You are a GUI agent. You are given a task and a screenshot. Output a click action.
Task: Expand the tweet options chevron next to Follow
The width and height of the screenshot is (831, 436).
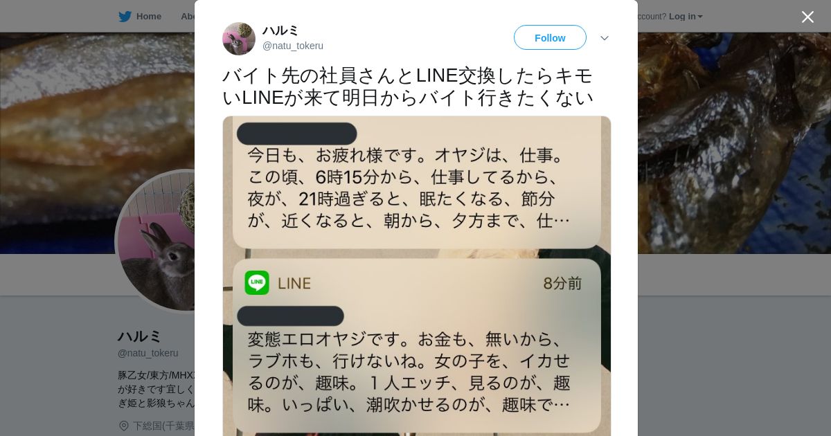pyautogui.click(x=605, y=38)
